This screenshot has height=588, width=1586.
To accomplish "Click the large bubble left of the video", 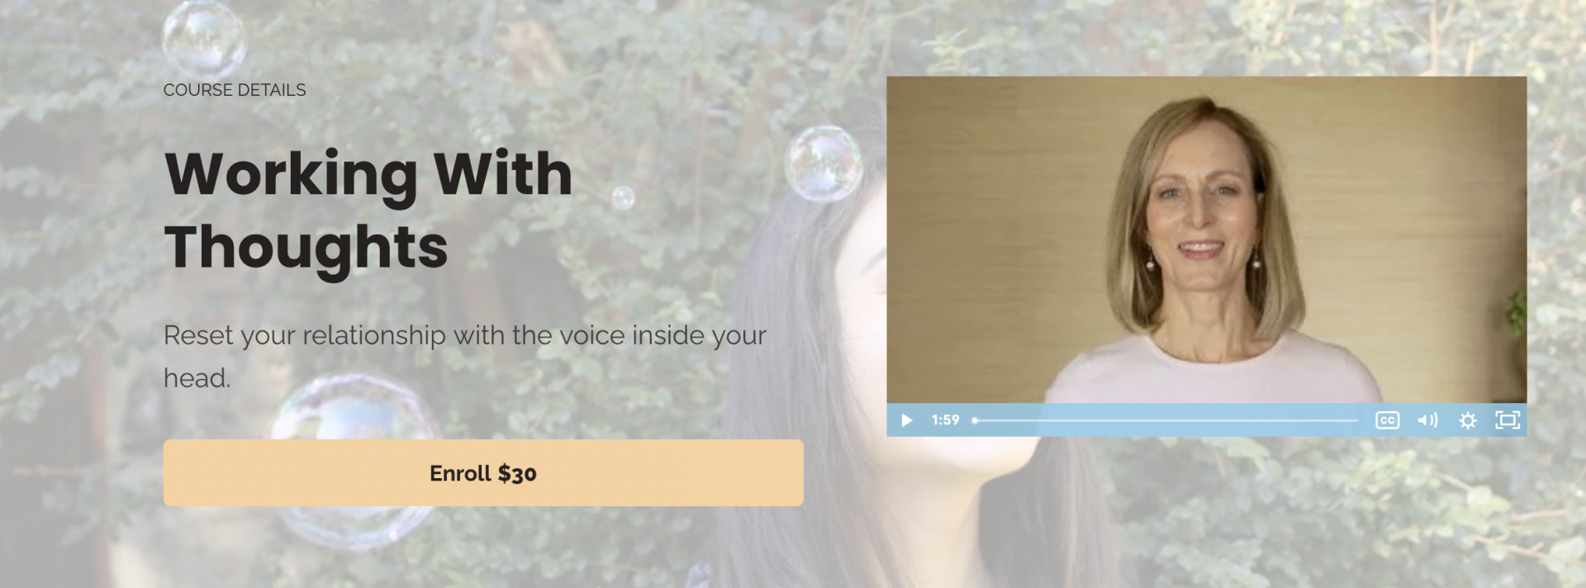I will [824, 164].
